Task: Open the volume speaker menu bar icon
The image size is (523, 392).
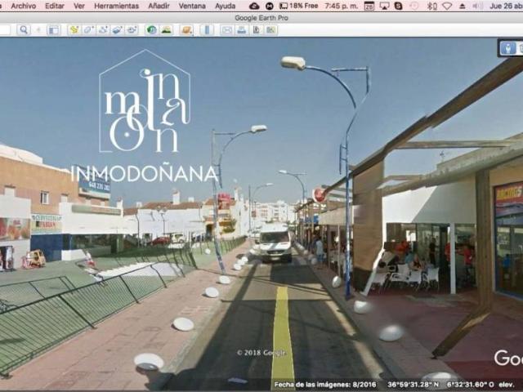Action: point(477,6)
